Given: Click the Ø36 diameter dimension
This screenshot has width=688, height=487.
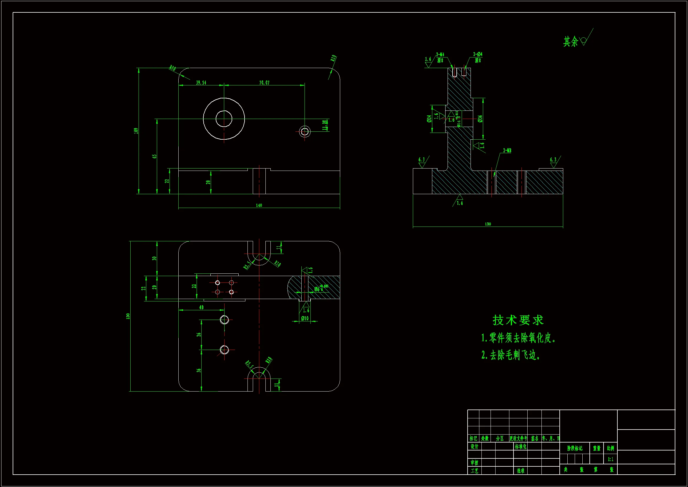Looking at the screenshot, I should (480, 118).
